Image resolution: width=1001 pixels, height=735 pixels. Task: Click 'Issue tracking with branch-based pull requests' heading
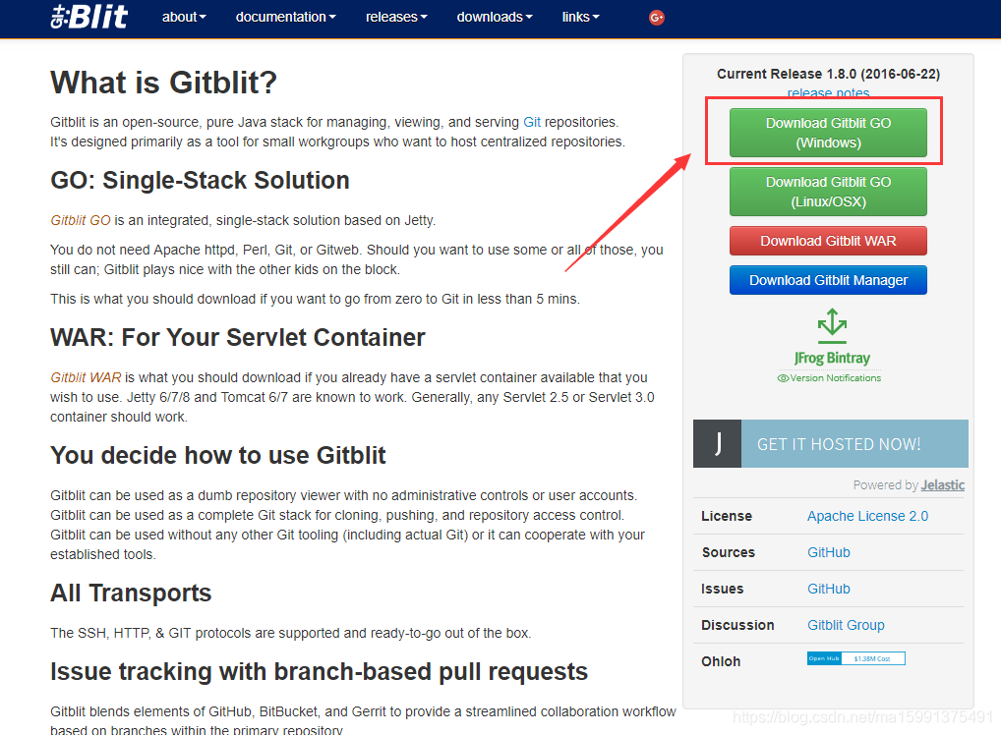320,672
